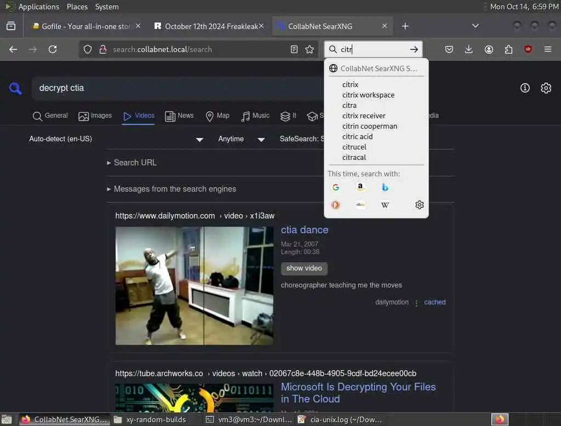Click the search bar go arrow
This screenshot has height=426, width=561.
pos(414,49)
